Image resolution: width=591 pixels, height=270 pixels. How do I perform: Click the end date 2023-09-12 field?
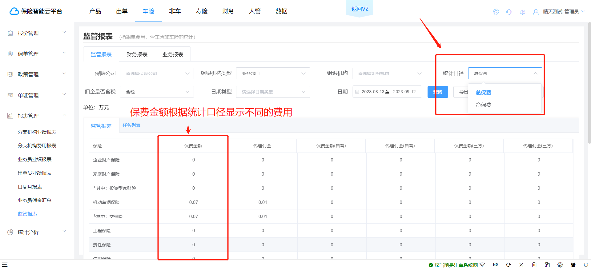tap(404, 92)
